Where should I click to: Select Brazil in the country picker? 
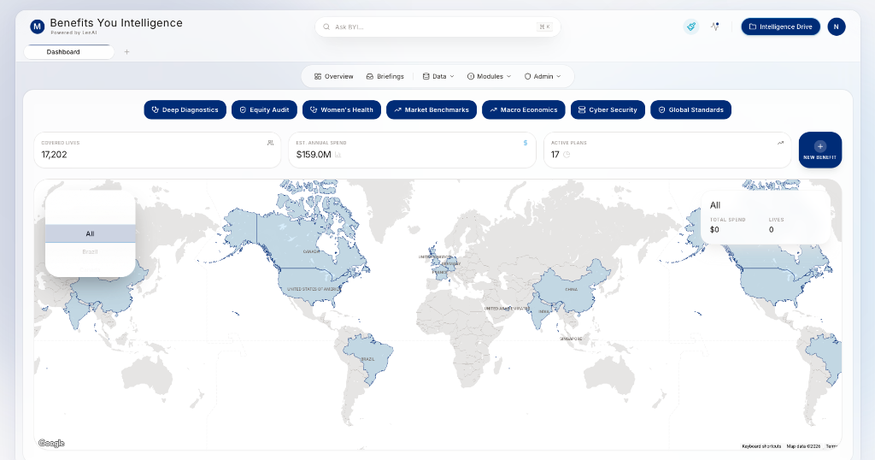[x=90, y=251]
